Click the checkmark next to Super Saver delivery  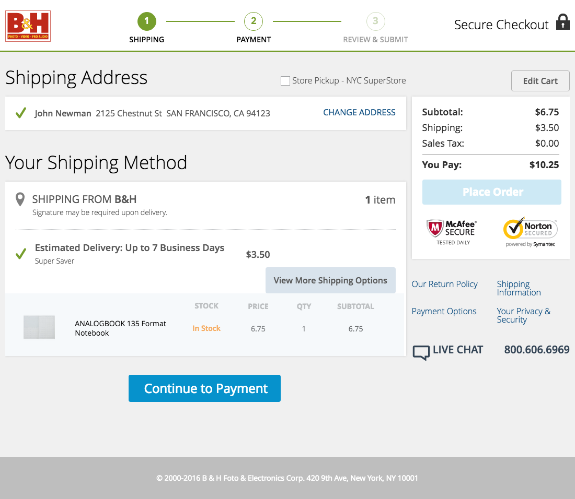click(21, 253)
